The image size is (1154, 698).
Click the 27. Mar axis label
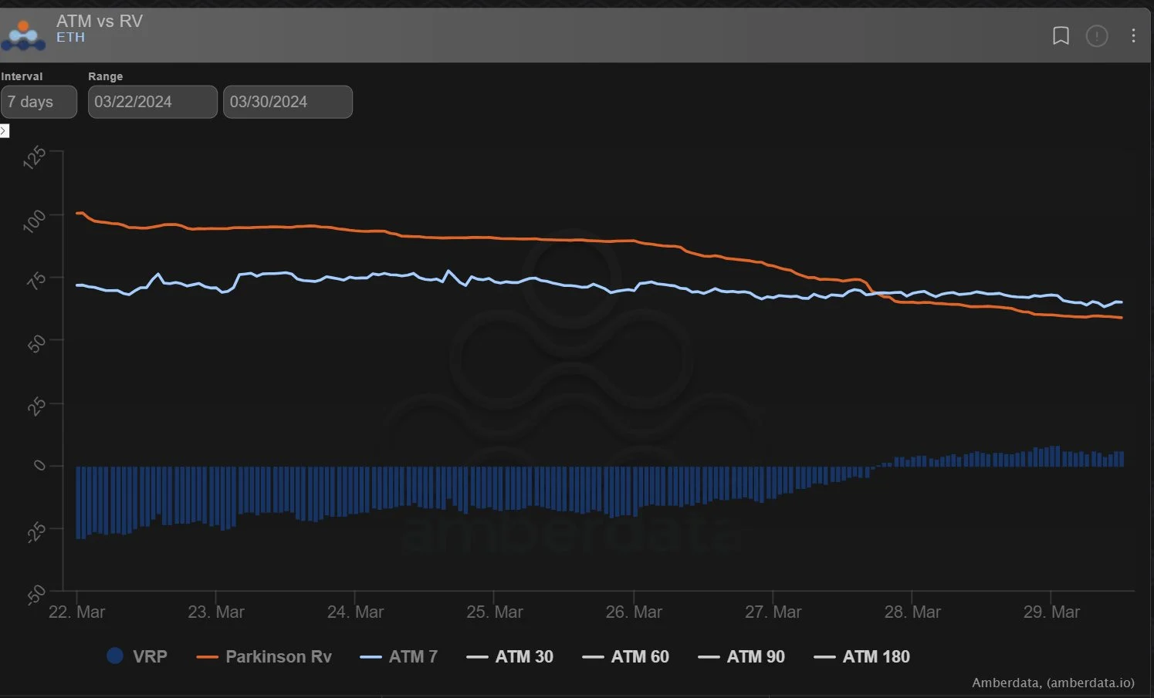[x=773, y=612]
